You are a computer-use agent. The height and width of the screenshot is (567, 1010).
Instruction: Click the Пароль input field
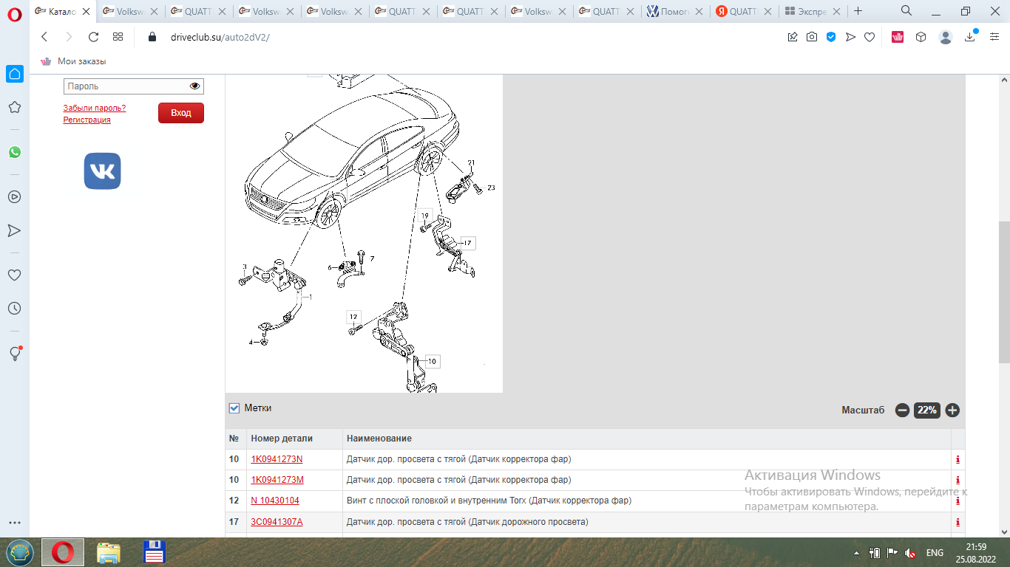(x=126, y=86)
